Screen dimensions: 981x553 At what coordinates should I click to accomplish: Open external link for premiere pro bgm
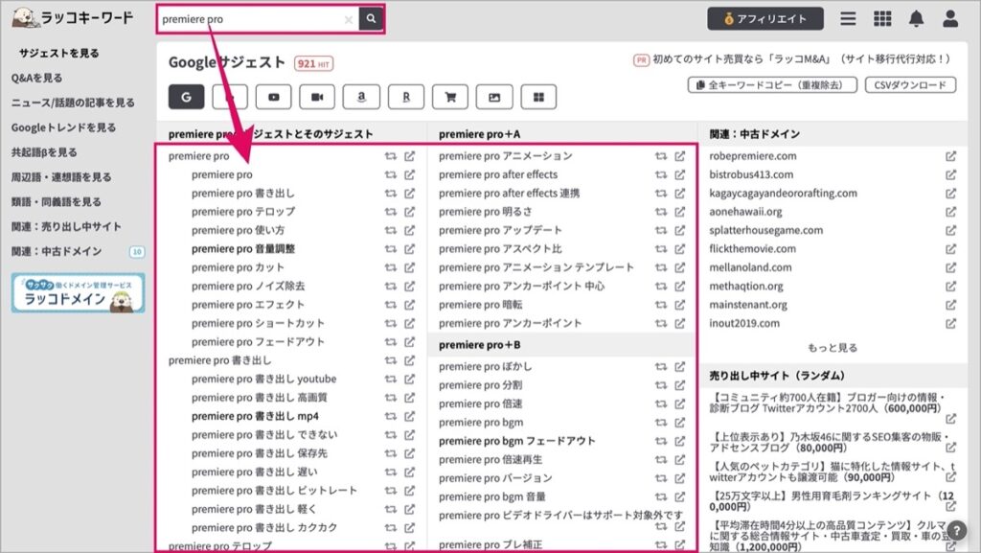679,423
